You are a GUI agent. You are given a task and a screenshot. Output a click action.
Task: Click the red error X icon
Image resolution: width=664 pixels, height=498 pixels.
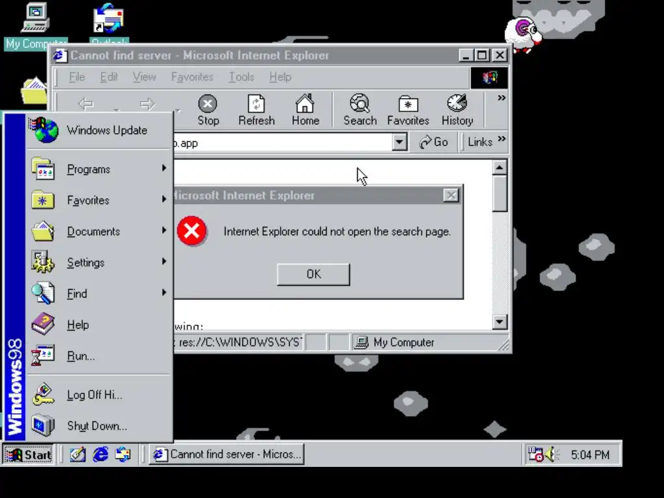pos(192,231)
